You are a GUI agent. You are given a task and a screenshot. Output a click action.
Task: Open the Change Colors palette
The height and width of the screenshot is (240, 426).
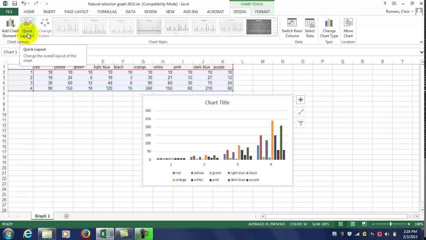pos(45,28)
